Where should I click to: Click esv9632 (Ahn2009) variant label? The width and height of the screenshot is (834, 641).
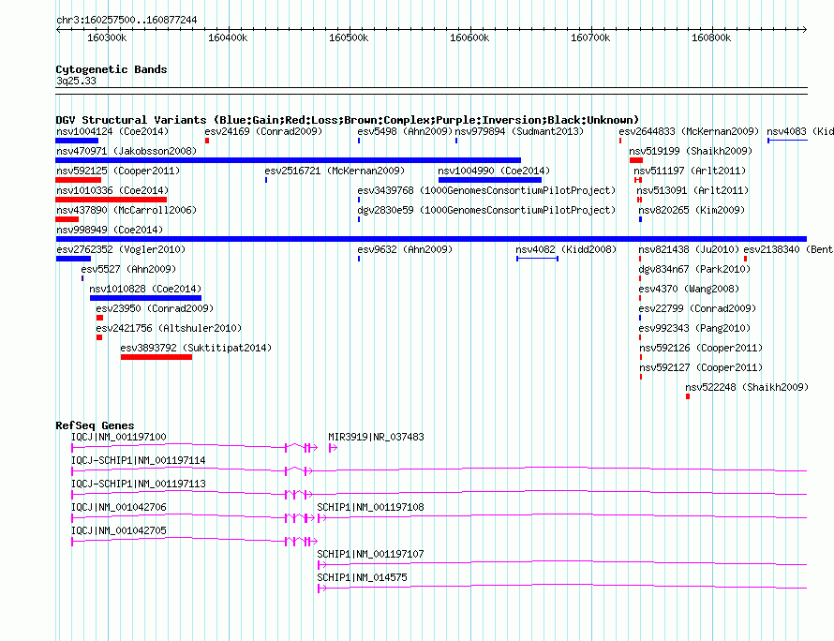click(405, 249)
